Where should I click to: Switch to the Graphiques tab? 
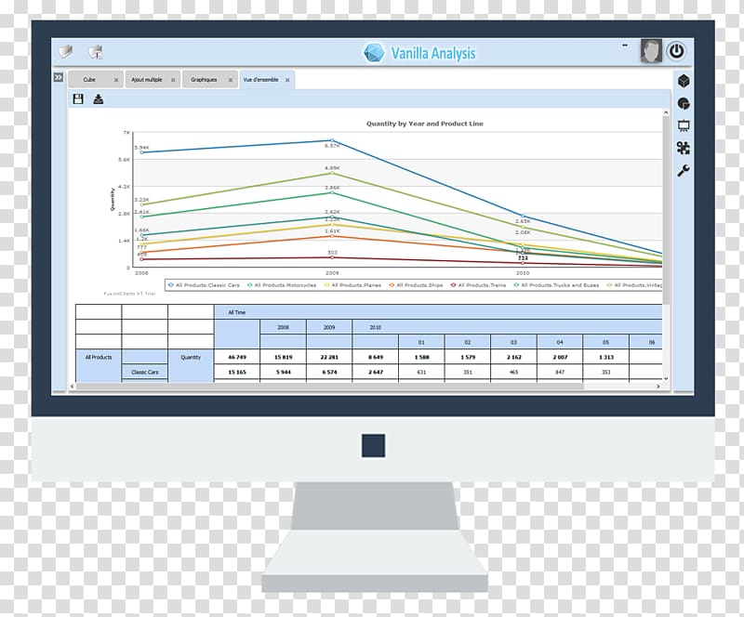click(204, 80)
